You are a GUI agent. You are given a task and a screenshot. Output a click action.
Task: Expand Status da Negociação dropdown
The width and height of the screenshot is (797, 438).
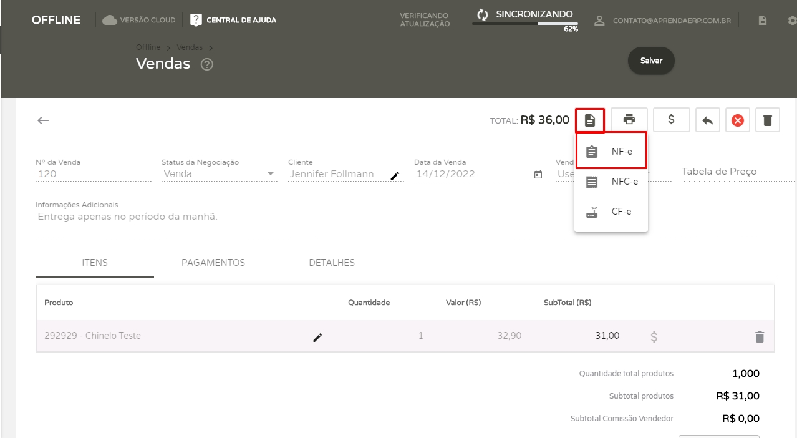click(x=271, y=174)
